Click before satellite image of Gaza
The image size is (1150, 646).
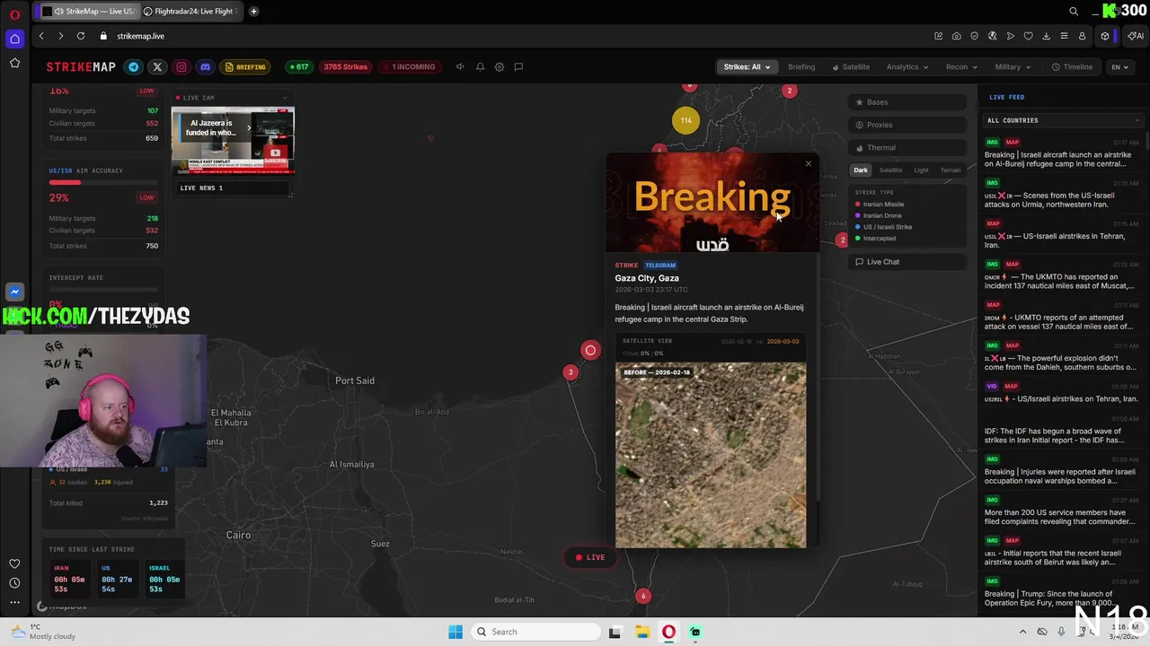coord(711,454)
